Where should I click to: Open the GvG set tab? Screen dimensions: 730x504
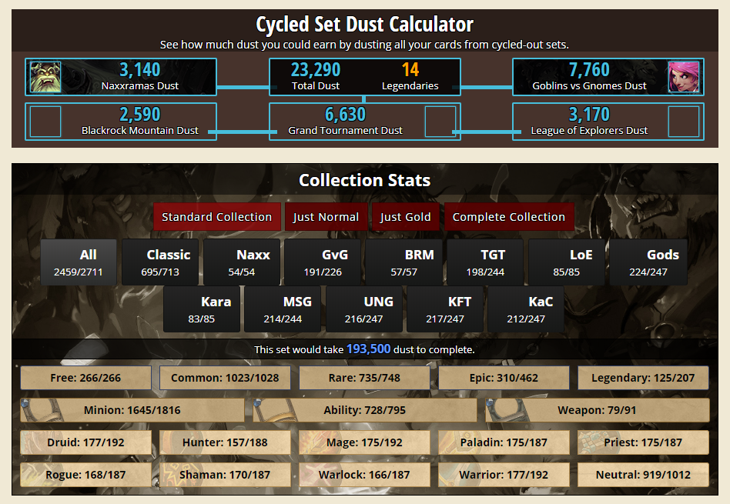(323, 262)
